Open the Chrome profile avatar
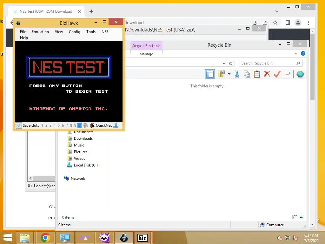The height and width of the screenshot is (244, 325). pos(298,23)
